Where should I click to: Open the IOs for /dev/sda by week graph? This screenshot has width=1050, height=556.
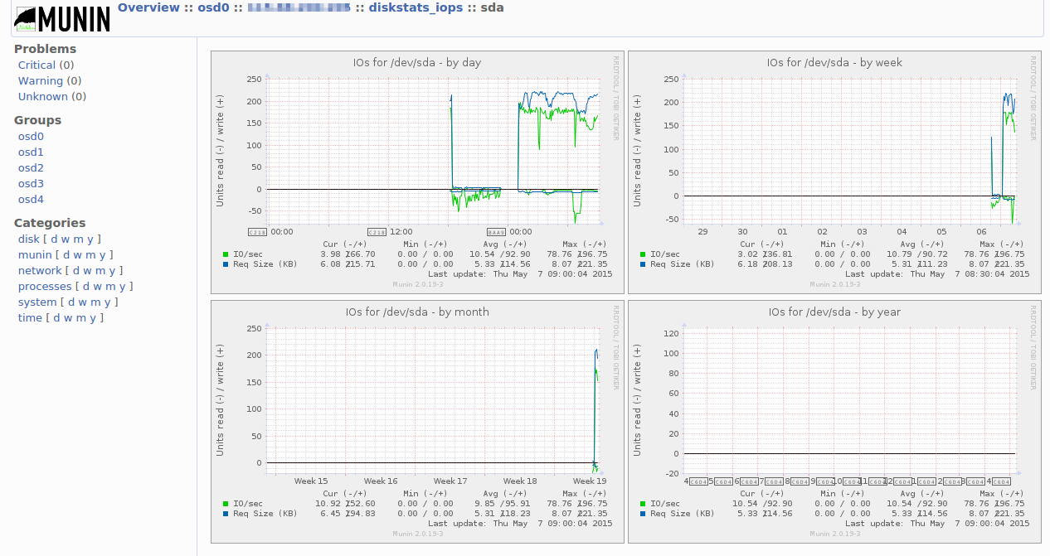pos(834,172)
